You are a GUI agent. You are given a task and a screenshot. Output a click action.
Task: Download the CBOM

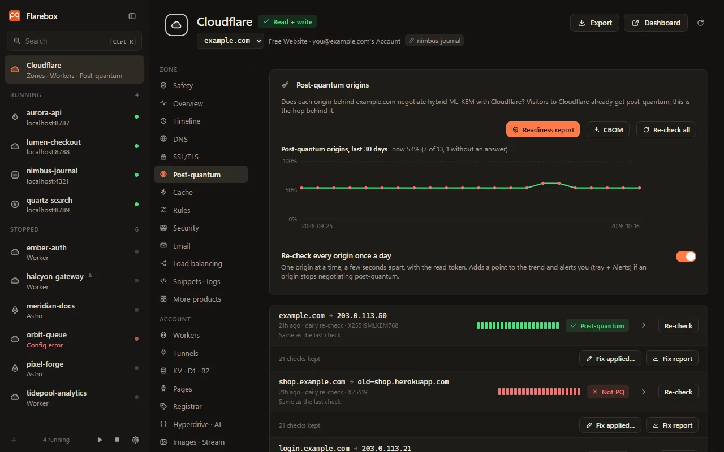tap(608, 129)
